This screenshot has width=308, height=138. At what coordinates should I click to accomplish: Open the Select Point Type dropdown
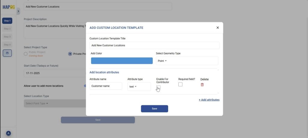55,103
